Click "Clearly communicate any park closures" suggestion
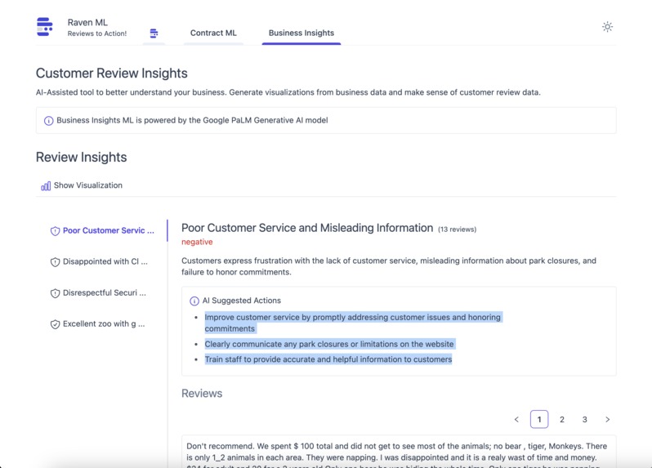 click(x=329, y=344)
